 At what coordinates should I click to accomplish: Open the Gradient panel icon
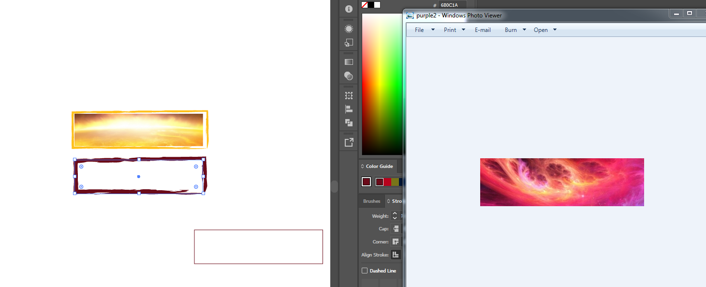(x=349, y=62)
